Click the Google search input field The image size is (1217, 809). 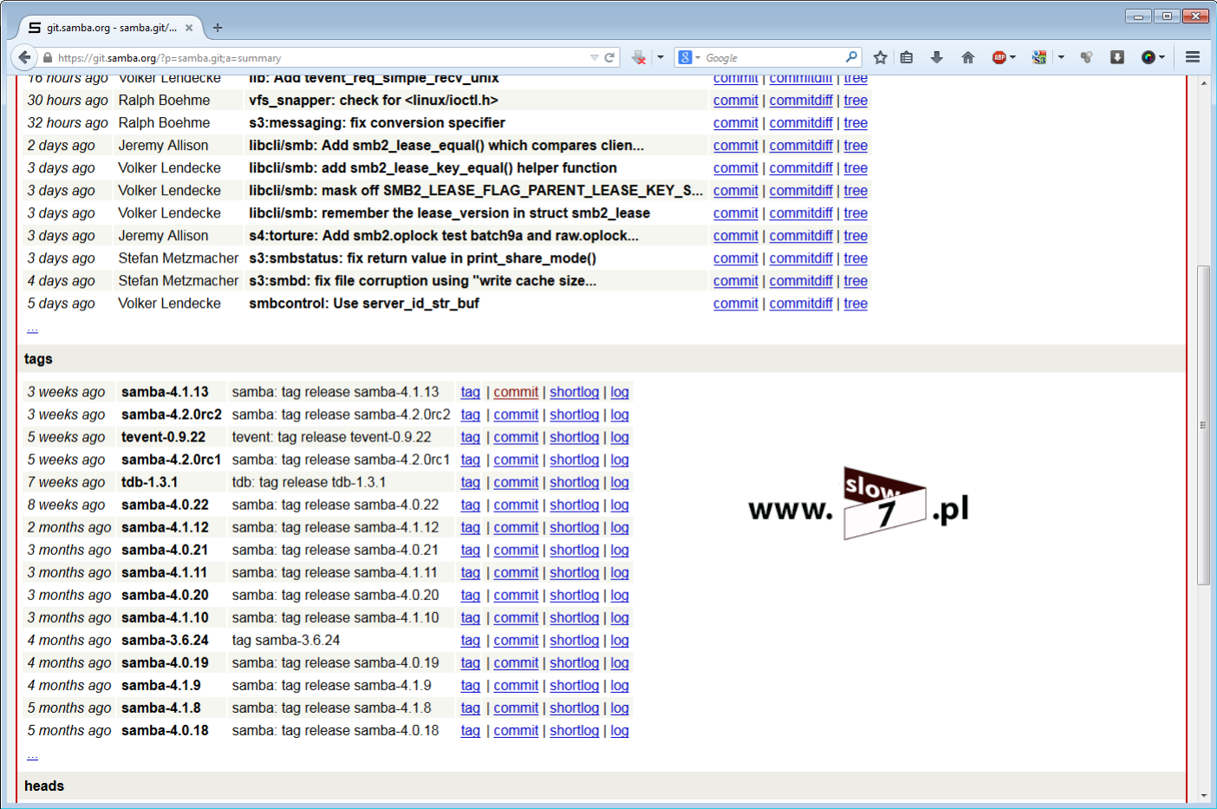click(771, 58)
